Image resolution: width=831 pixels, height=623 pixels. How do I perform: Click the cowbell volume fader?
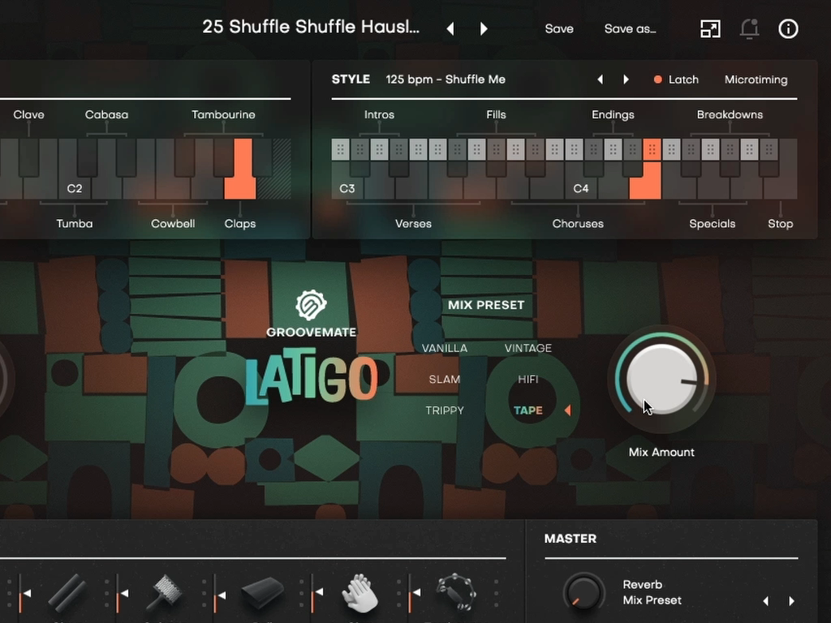(216, 595)
